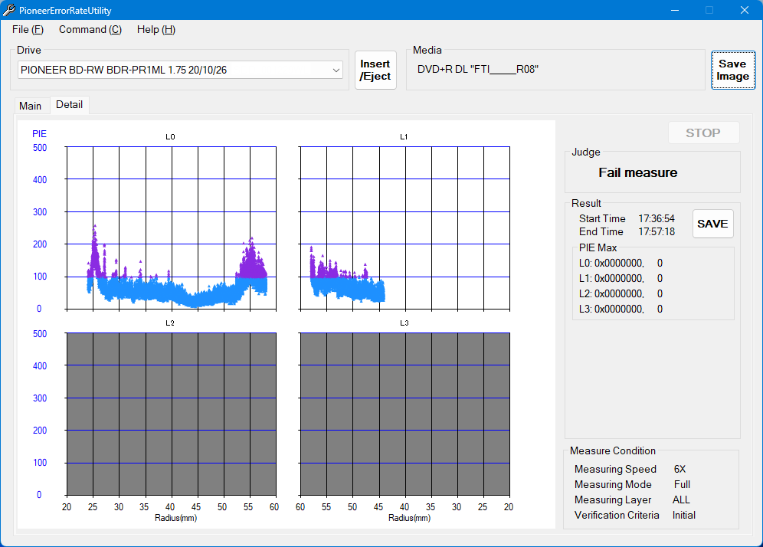Open the File (F) menu
The image size is (763, 547).
pyautogui.click(x=28, y=30)
